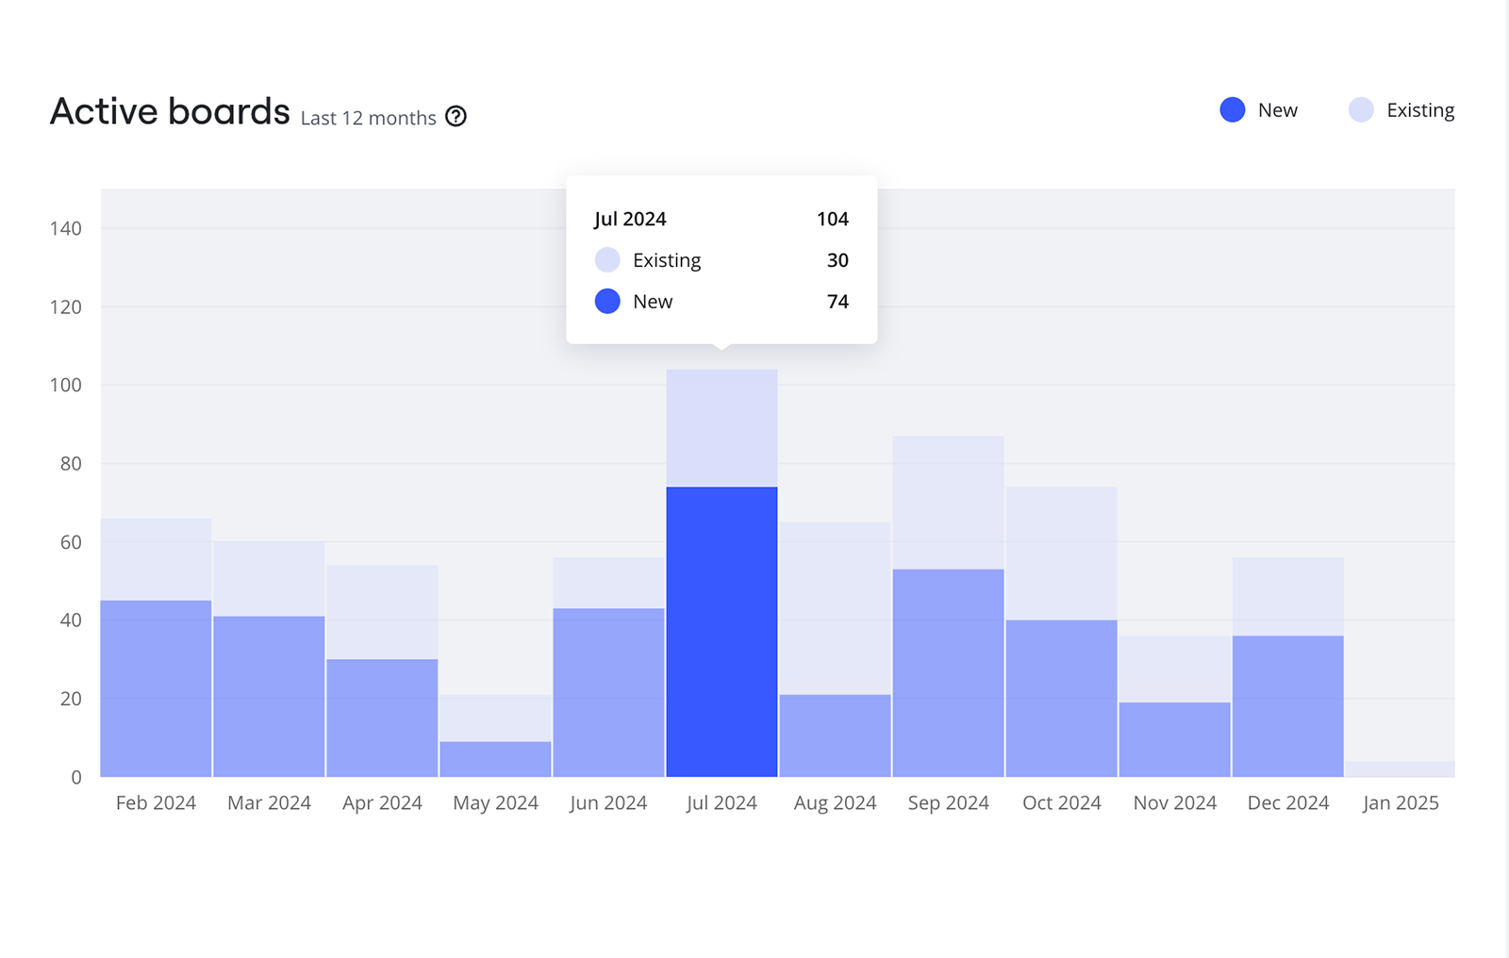Select the Sep 2024 New bar segment
1509x958 pixels.
point(948,672)
